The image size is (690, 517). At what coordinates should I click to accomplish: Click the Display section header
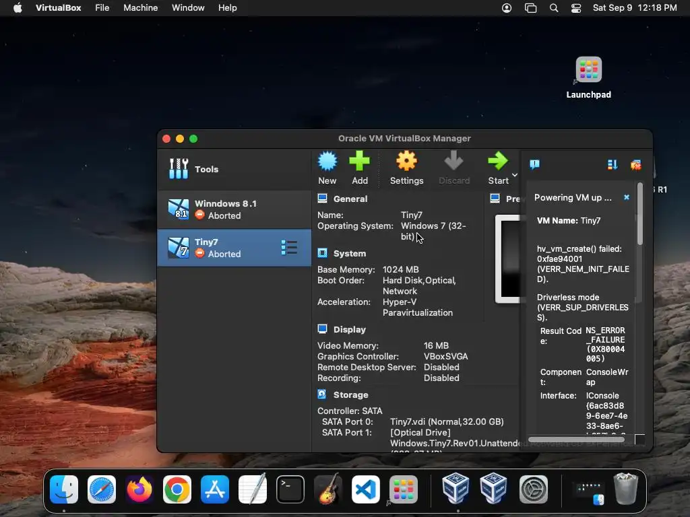(x=350, y=330)
